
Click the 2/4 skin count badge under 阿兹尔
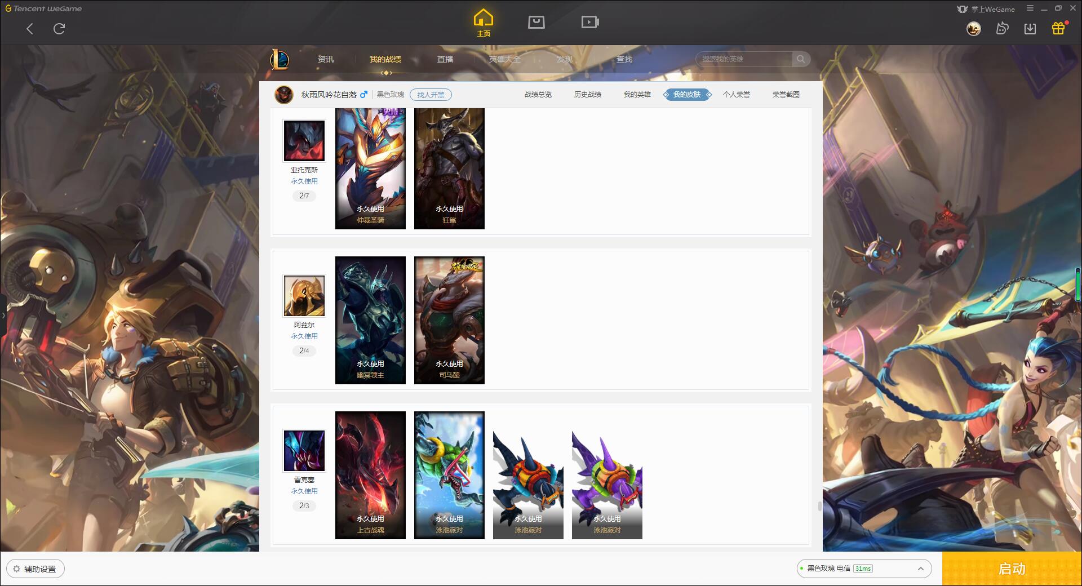pos(304,351)
